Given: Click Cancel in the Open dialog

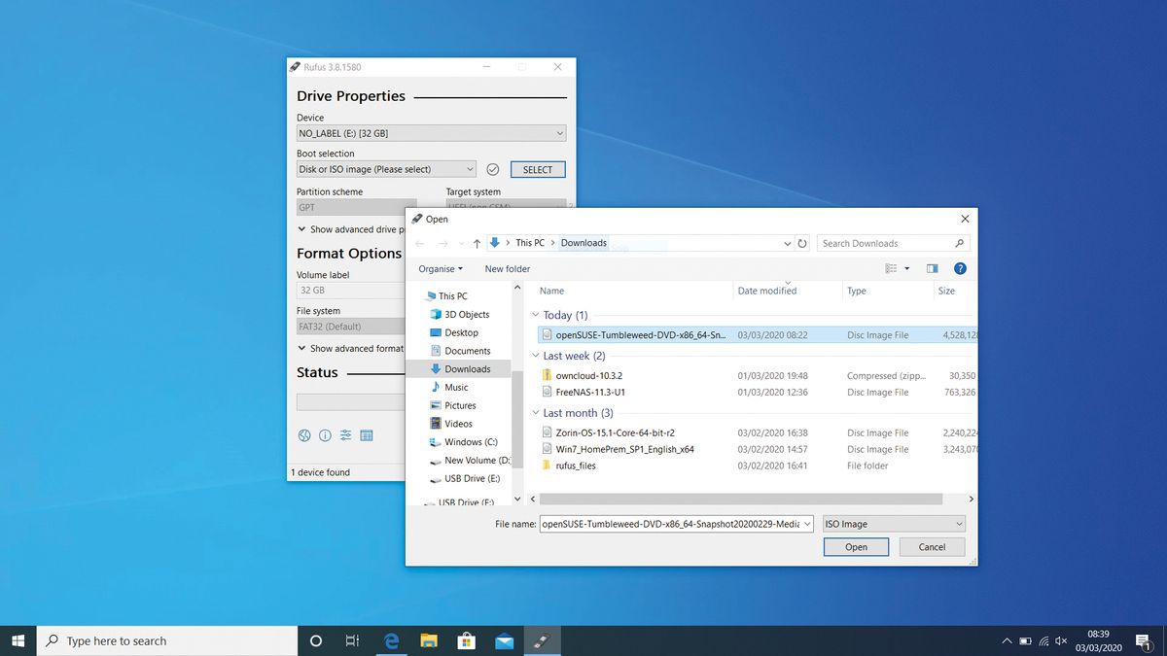Looking at the screenshot, I should [x=931, y=546].
